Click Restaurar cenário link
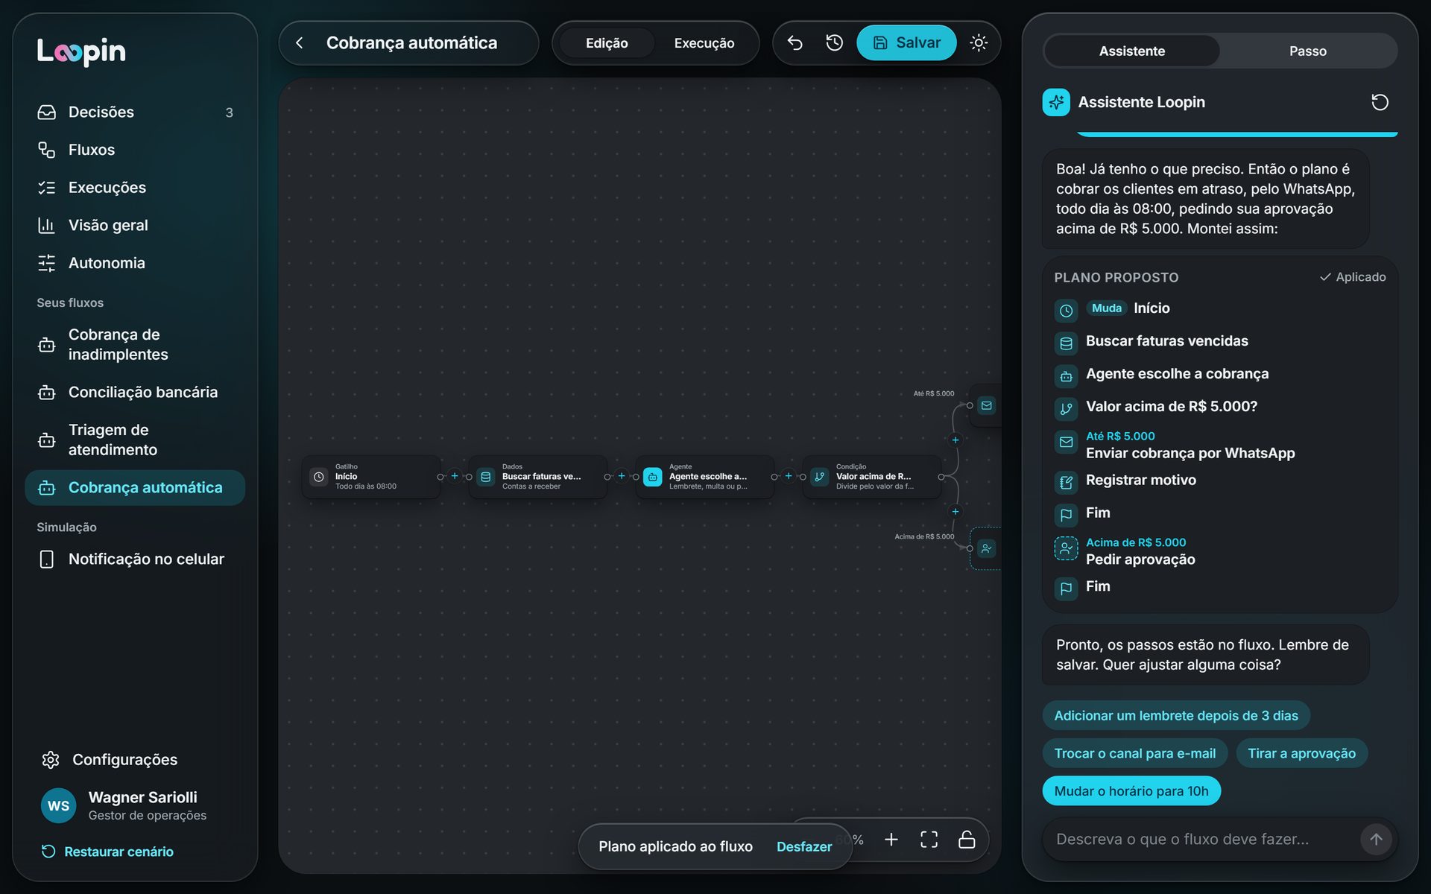The height and width of the screenshot is (894, 1431). [108, 852]
